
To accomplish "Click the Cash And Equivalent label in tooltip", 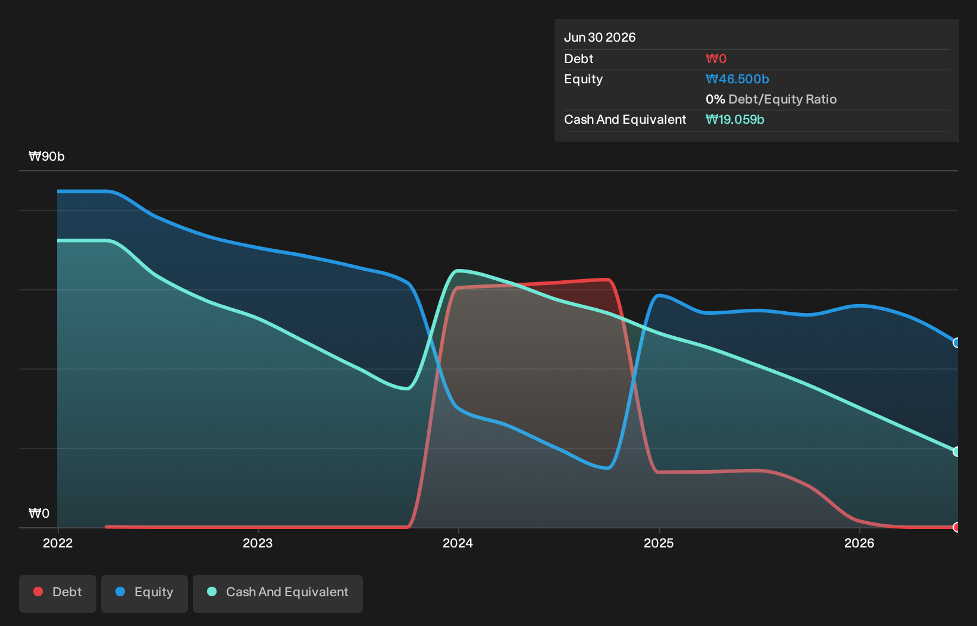I will tap(625, 120).
